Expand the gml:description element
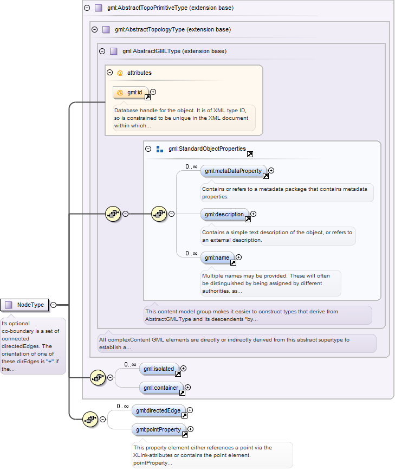Image resolution: width=395 pixels, height=470 pixels. pos(254,214)
